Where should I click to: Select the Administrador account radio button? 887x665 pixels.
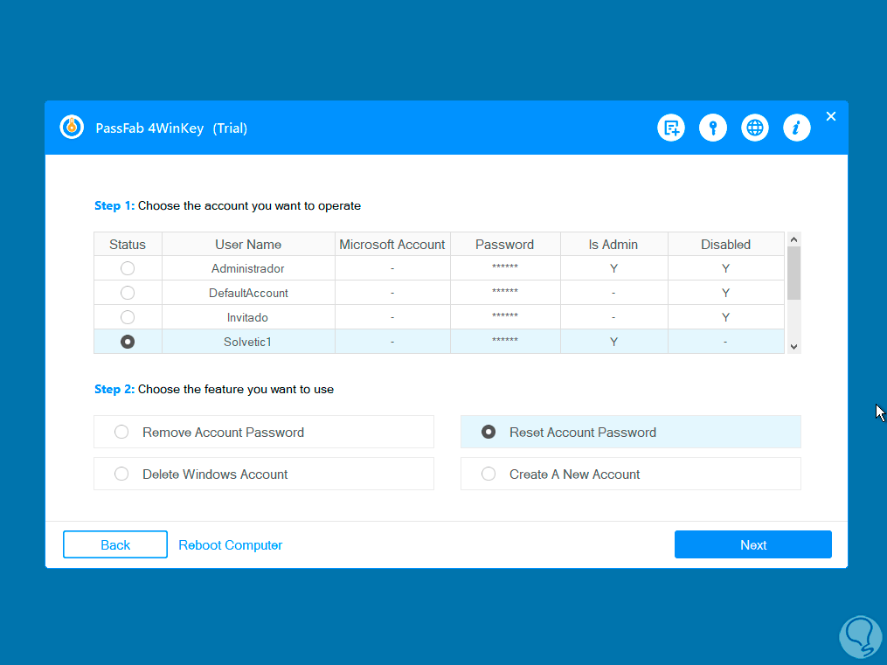pos(128,268)
